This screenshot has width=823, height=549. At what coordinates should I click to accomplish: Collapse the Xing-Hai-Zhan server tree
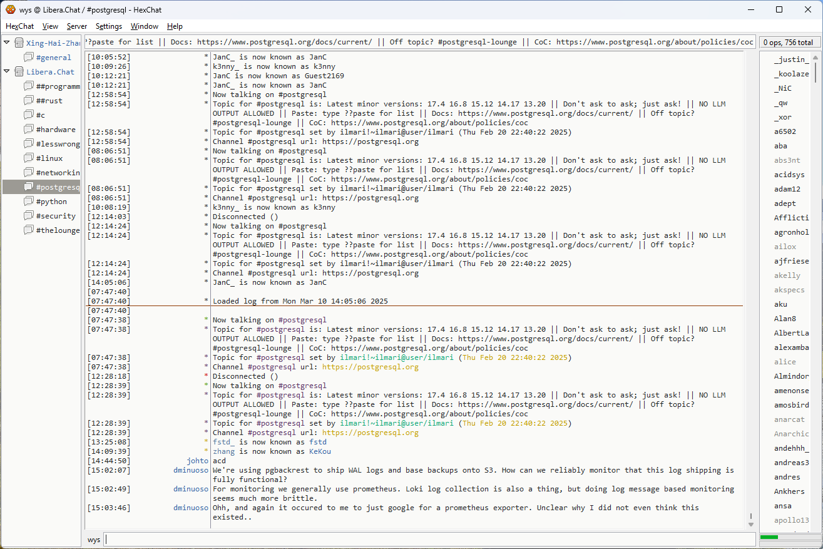7,43
